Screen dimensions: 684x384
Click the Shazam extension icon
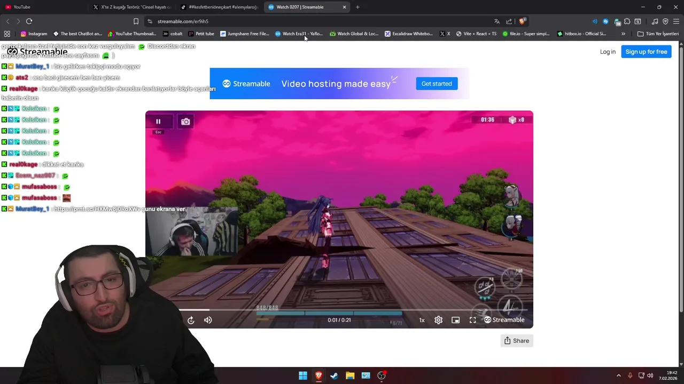(x=605, y=21)
